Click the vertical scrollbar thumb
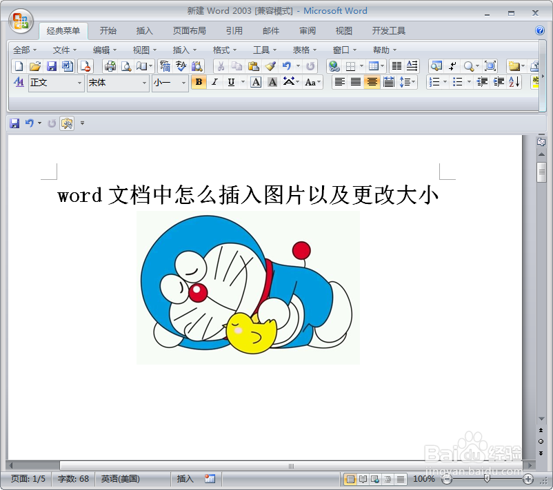The image size is (553, 490). point(541,172)
